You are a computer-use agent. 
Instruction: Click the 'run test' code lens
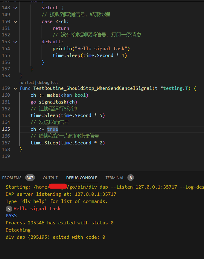pos(27,82)
